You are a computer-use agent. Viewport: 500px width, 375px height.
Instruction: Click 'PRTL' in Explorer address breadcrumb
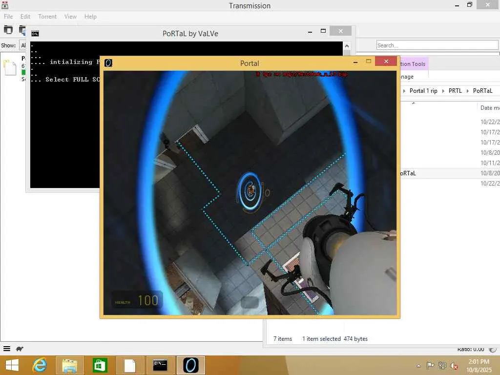[455, 91]
